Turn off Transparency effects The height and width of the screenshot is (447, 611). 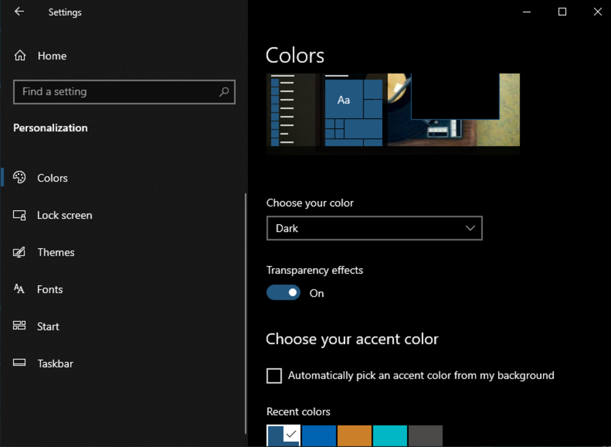pos(284,292)
